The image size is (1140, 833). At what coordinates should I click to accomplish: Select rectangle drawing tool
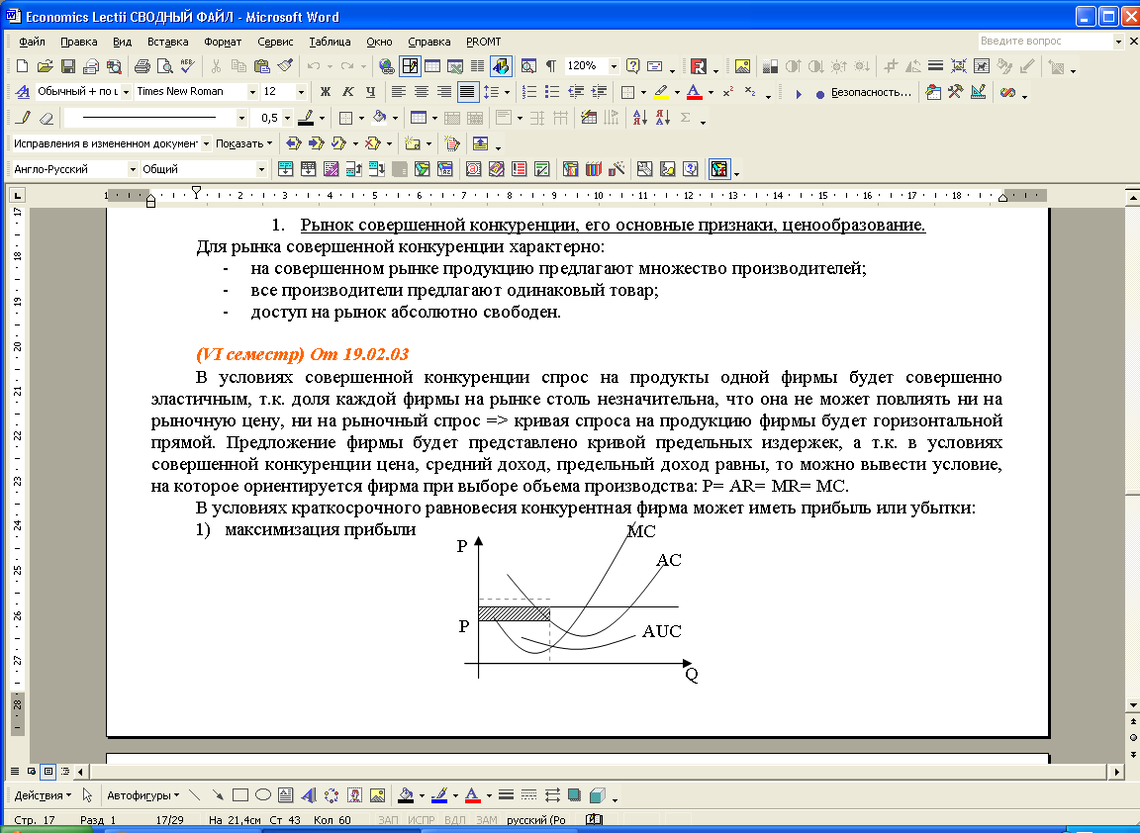[x=239, y=796]
